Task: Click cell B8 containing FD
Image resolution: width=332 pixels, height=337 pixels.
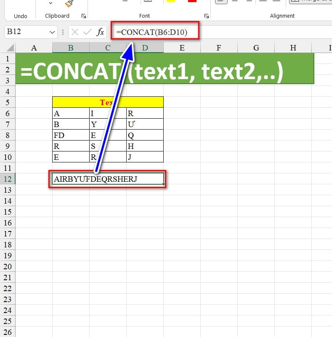Action: click(71, 135)
